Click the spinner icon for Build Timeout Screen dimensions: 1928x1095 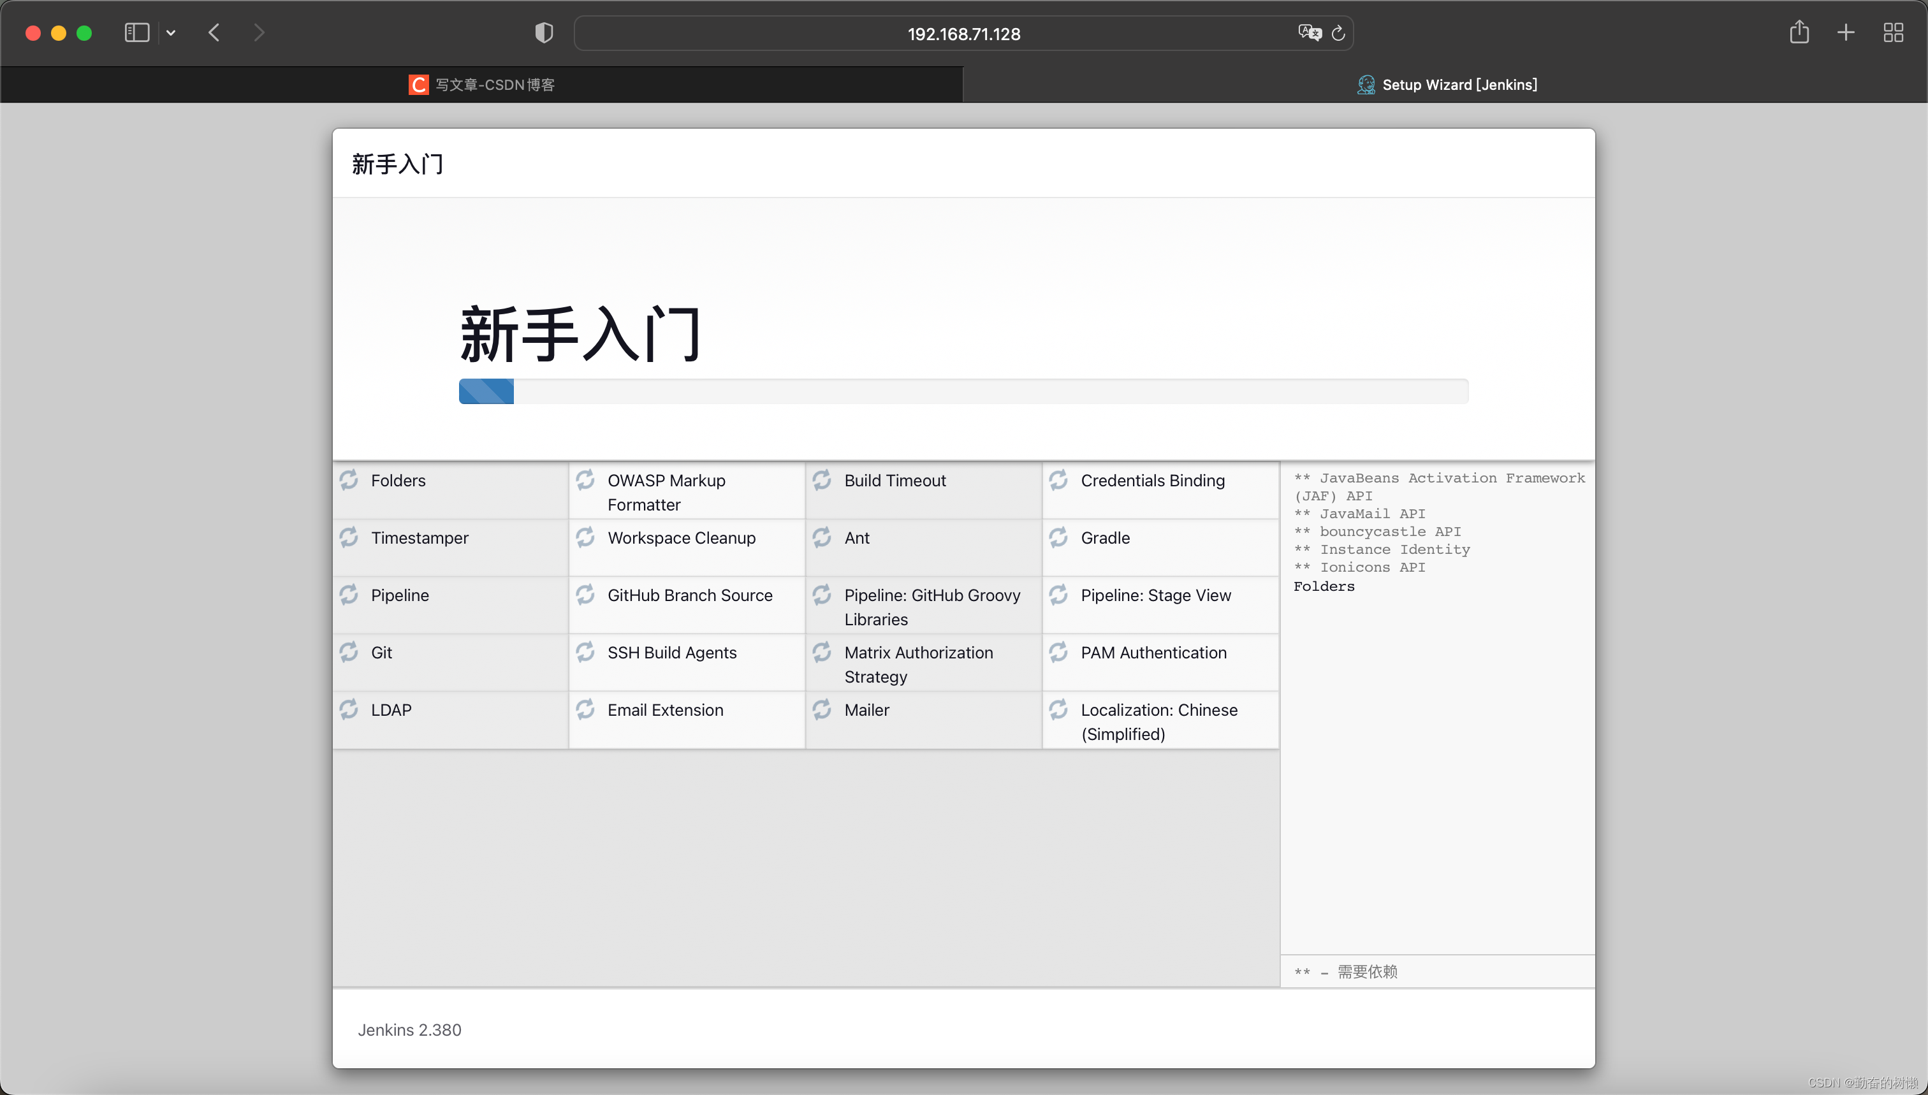click(x=822, y=480)
